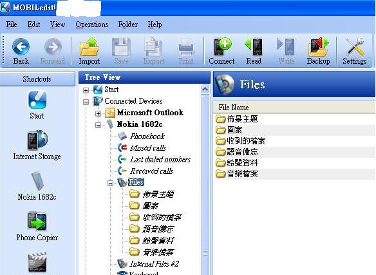Collapse the Nokia 1682c tree node
376x275 pixels.
point(98,125)
